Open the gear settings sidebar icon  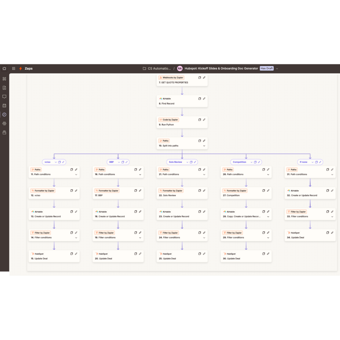[x=4, y=124]
